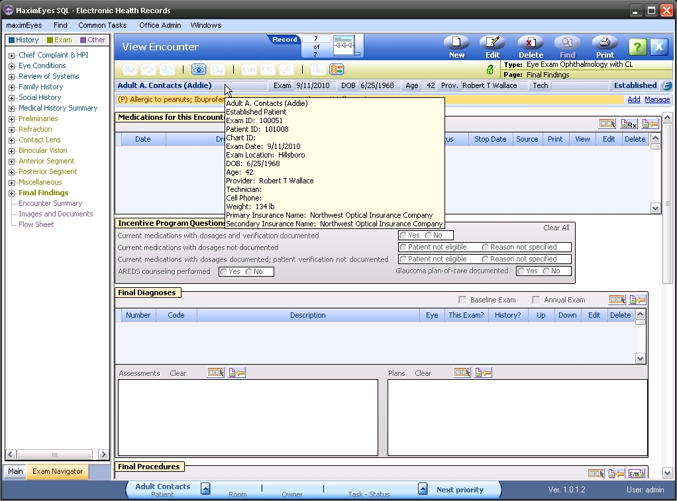677x501 pixels.
Task: Open the Final Procedures pick-list icon
Action: [x=596, y=473]
